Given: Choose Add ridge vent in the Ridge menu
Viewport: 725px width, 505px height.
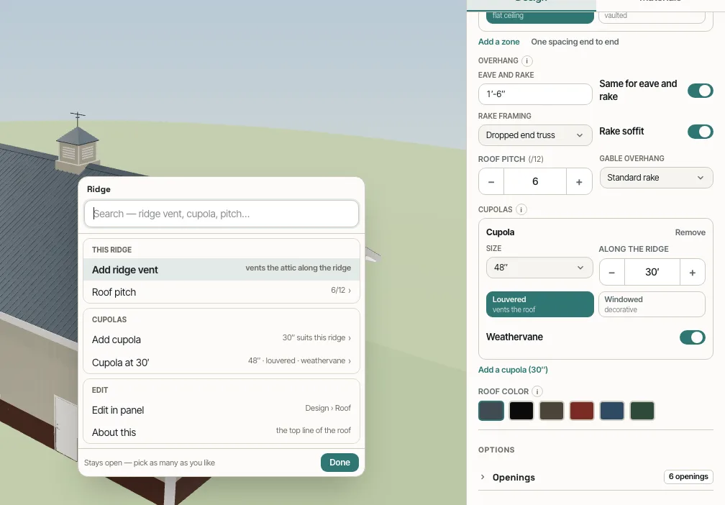Looking at the screenshot, I should [x=222, y=270].
